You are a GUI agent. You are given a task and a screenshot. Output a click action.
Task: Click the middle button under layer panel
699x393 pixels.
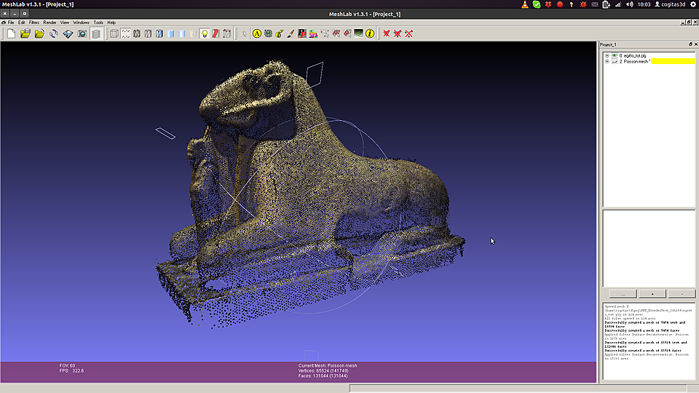pyautogui.click(x=652, y=293)
